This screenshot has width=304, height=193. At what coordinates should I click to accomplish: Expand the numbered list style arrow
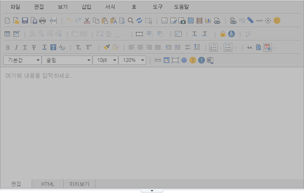pos(220,48)
